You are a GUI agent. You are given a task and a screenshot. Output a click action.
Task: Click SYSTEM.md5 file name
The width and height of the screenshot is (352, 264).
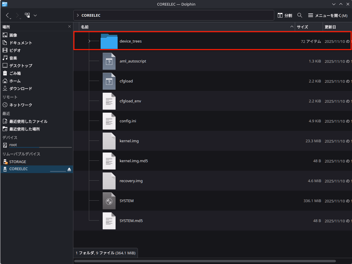point(131,221)
